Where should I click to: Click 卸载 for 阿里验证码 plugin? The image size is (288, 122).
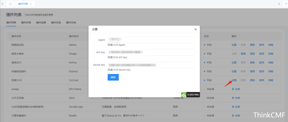click(271, 45)
